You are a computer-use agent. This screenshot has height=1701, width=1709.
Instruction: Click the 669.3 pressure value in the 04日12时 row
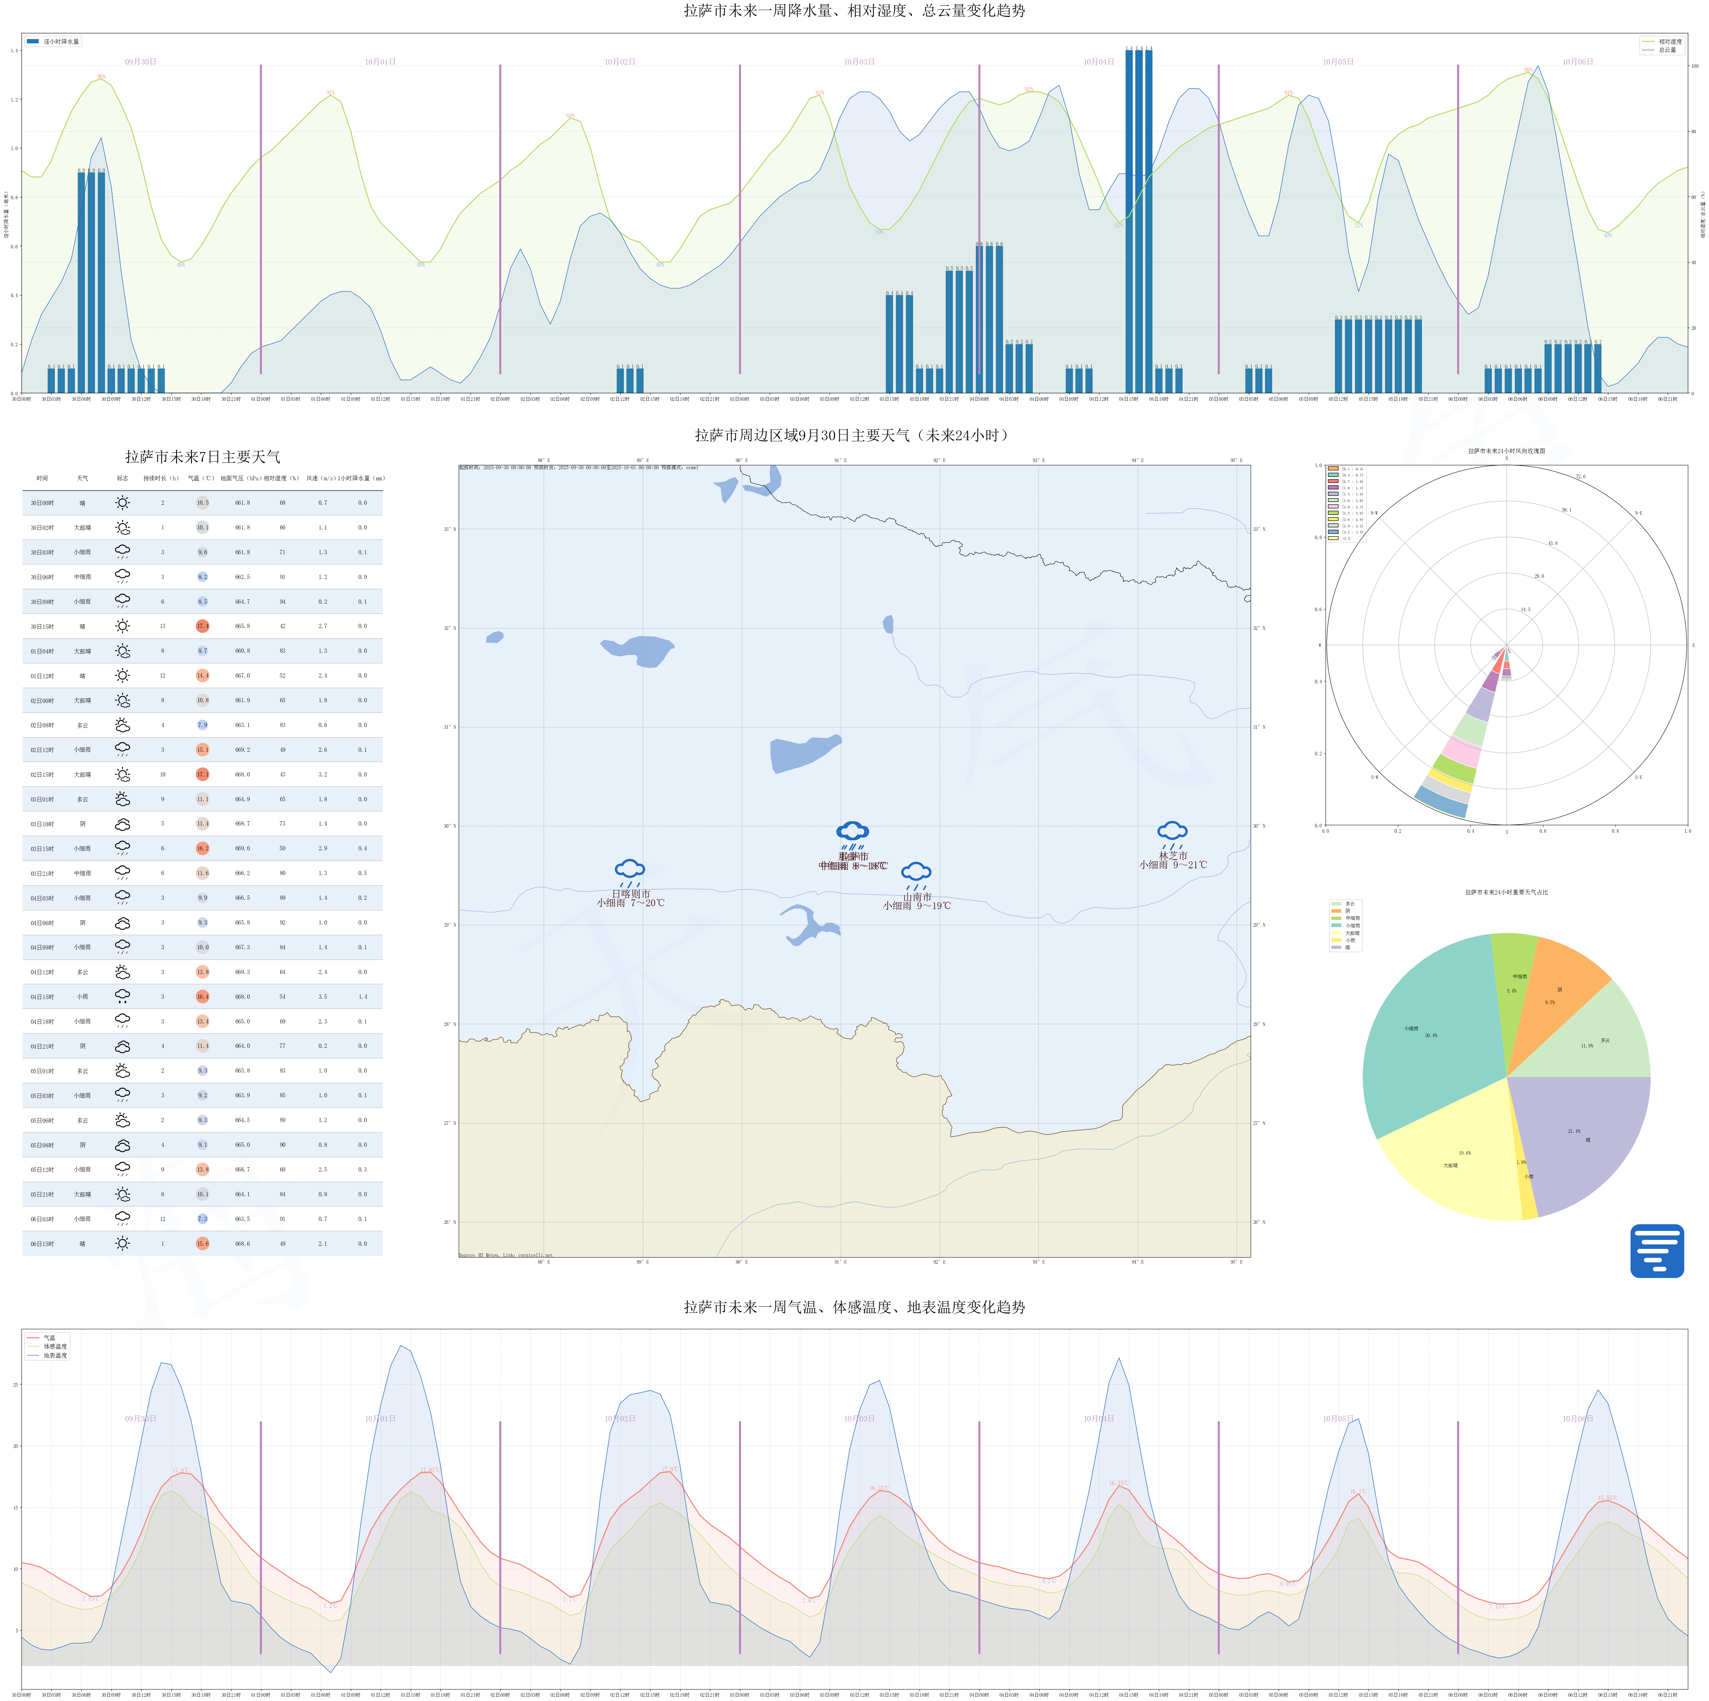pos(242,972)
